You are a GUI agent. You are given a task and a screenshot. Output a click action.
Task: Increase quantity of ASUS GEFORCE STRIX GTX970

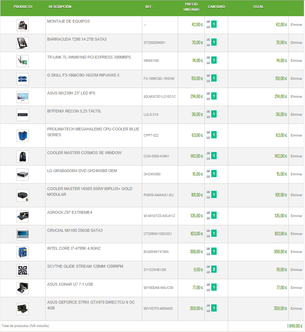click(x=208, y=305)
